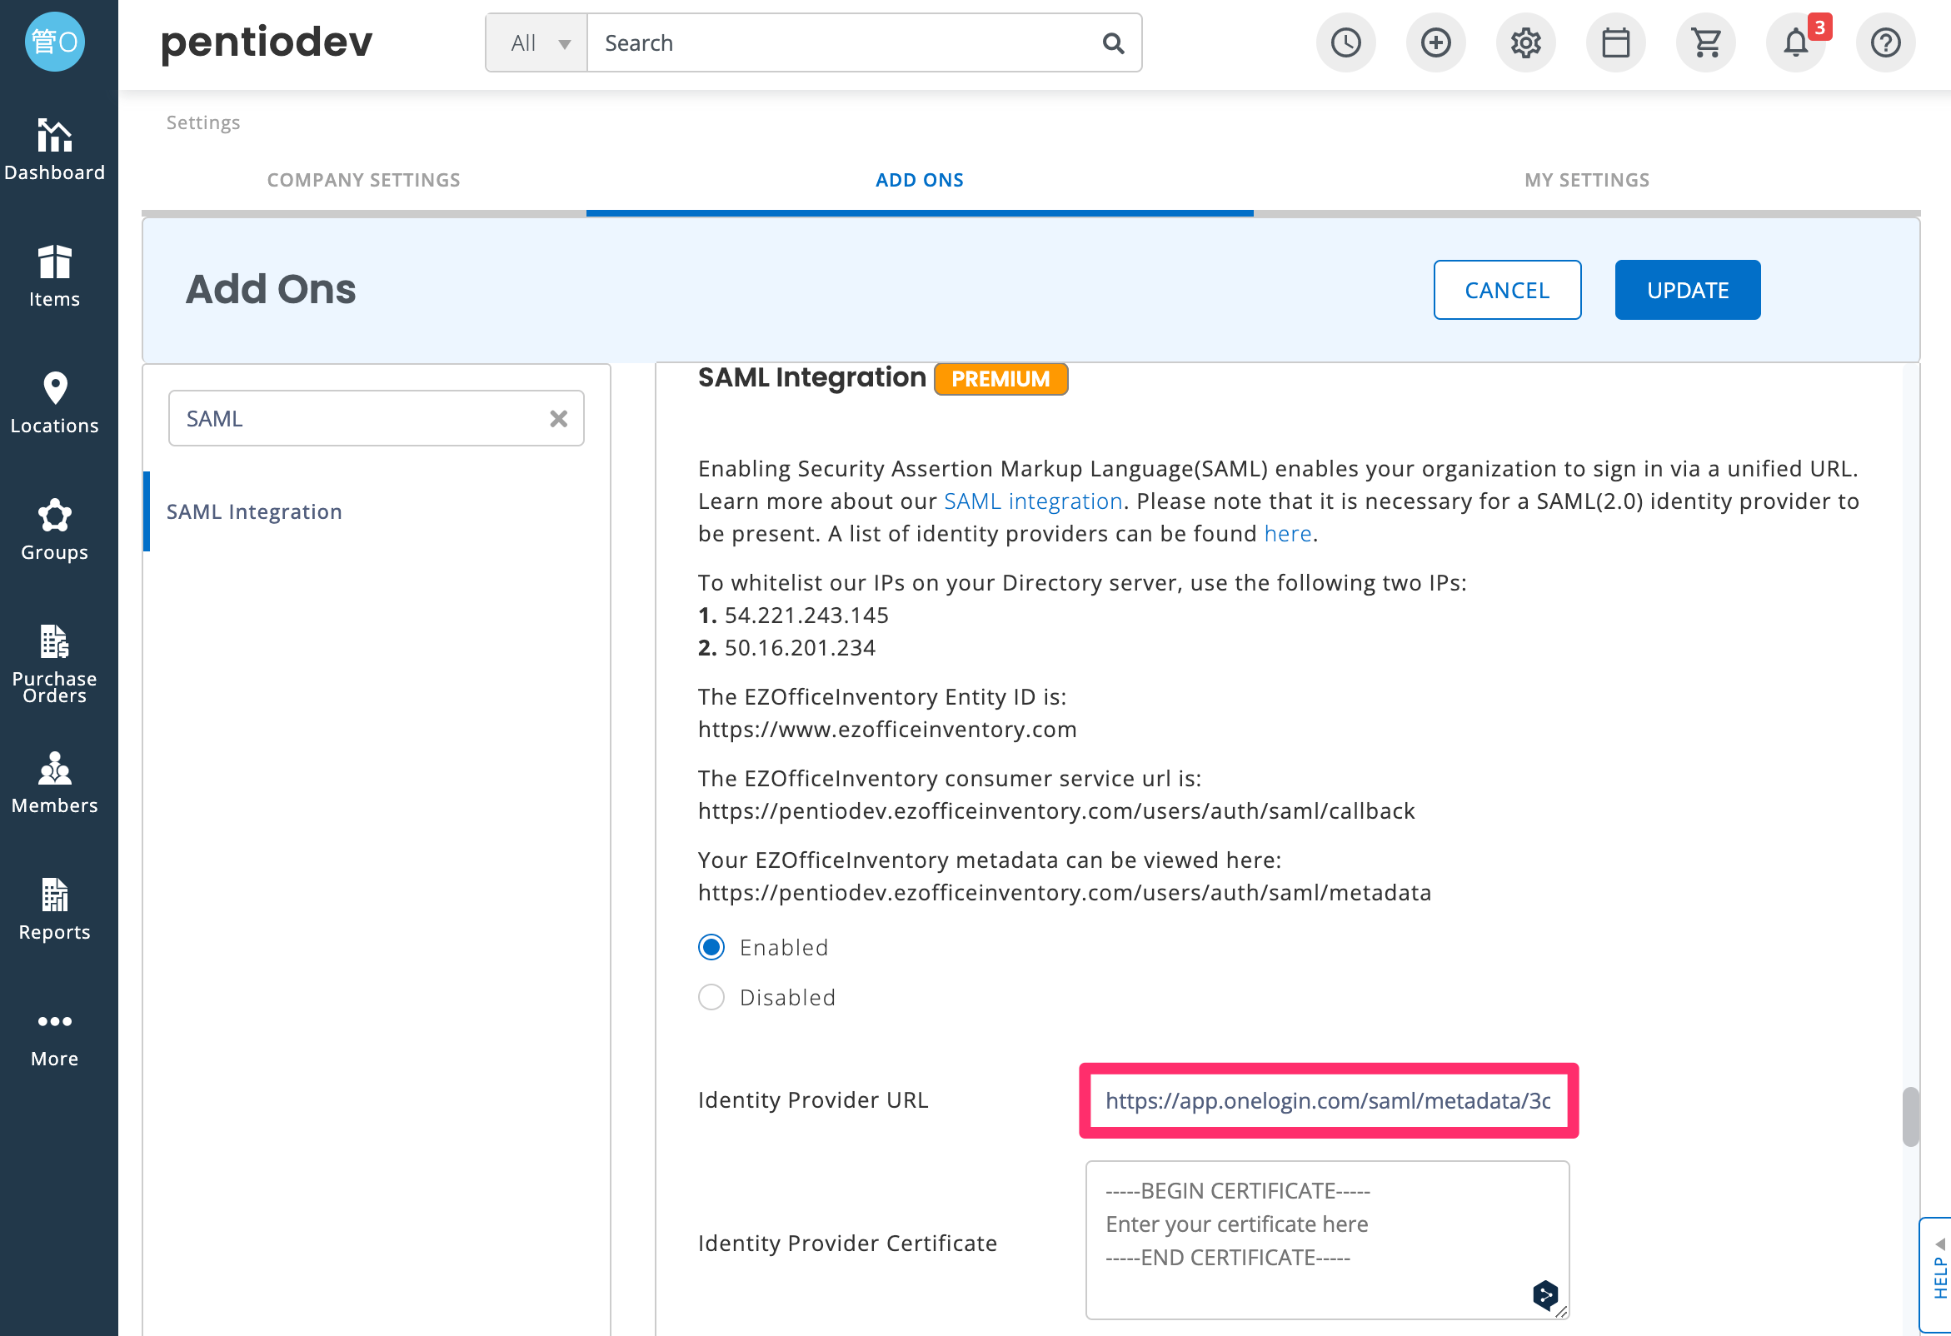This screenshot has height=1336, width=1951.
Task: Switch to My Settings tab
Action: [x=1587, y=180]
